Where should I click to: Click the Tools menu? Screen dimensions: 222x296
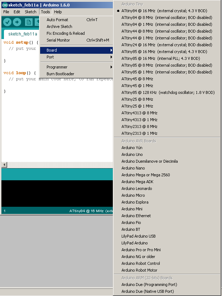point(45,12)
